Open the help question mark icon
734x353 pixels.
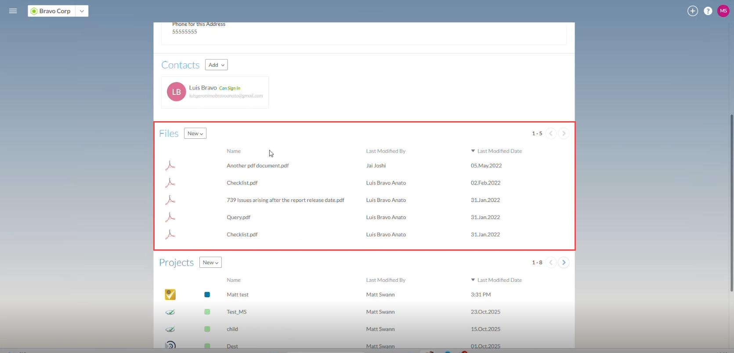708,11
